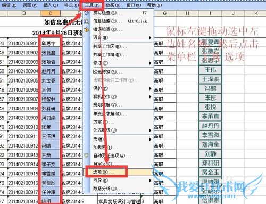Select 错误检查(K) menu entry
Viewport: 266px width, 204px height.
[x=119, y=29]
